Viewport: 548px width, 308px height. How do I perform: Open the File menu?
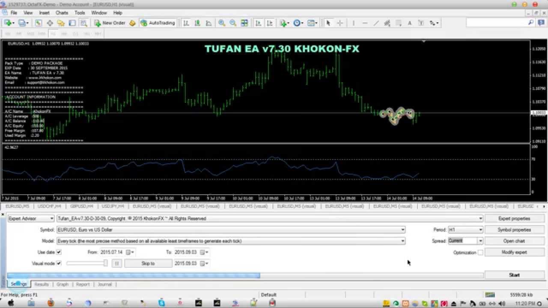click(x=14, y=13)
